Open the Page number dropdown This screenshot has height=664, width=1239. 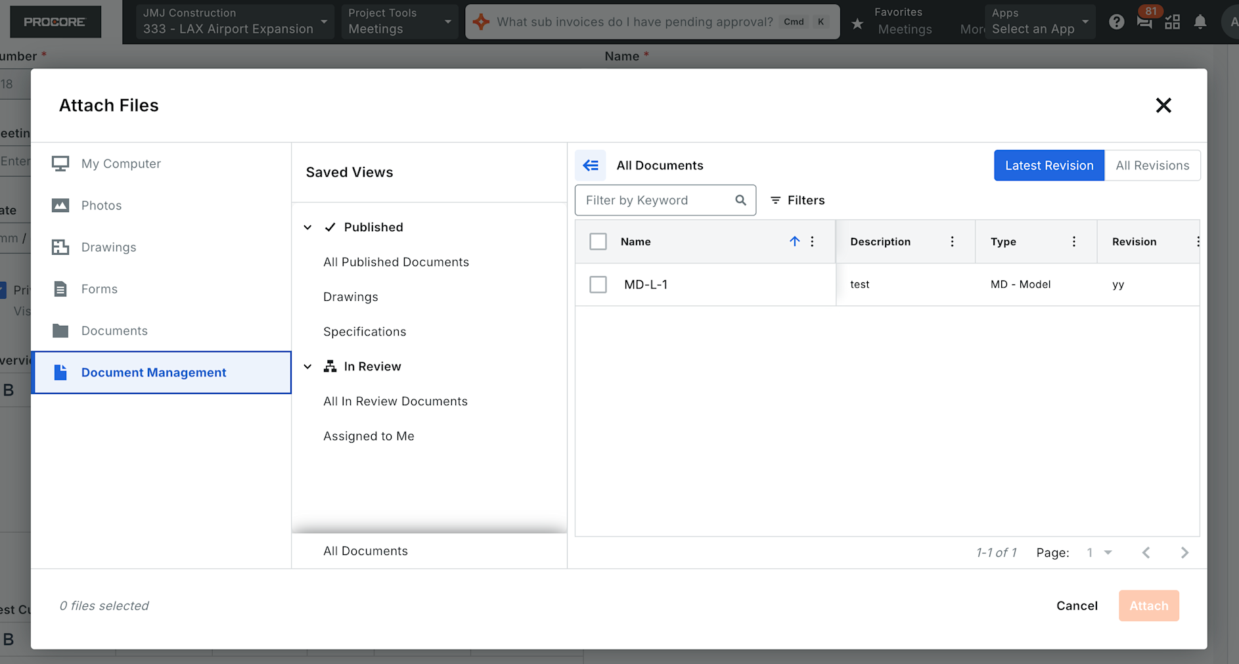[x=1099, y=552]
